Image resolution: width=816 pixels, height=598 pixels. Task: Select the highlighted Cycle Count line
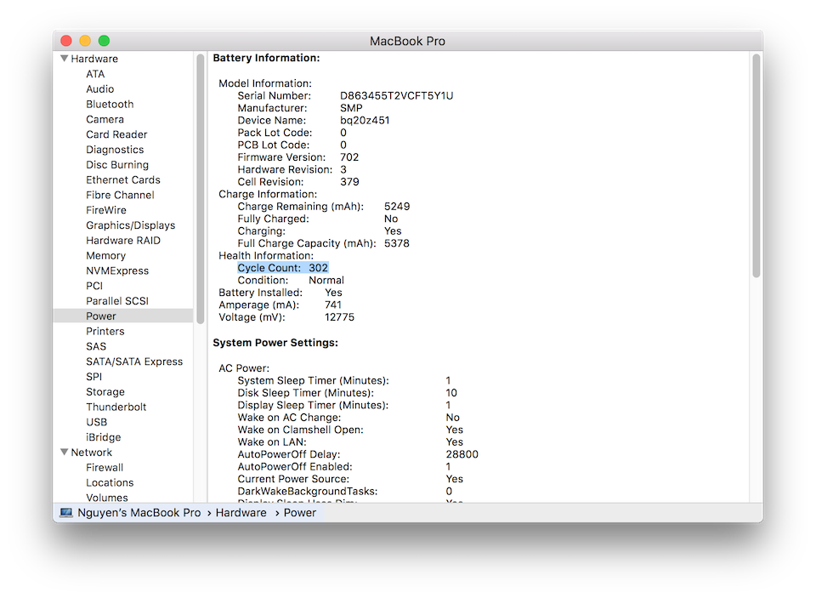(282, 268)
